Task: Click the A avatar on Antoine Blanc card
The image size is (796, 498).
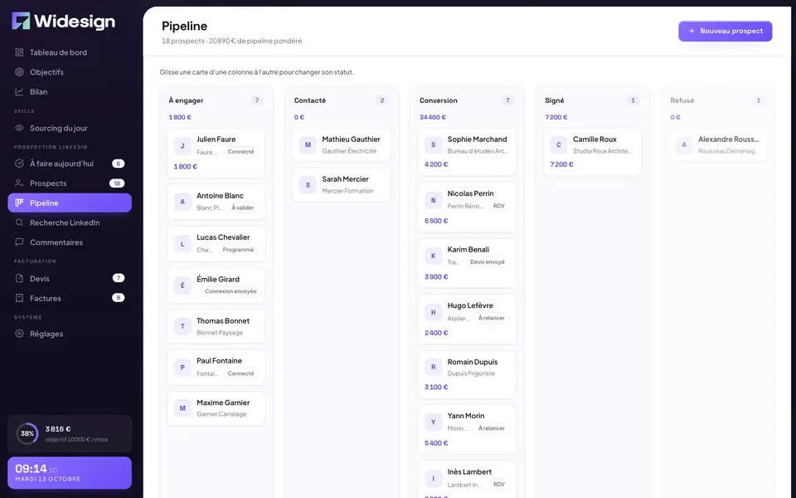Action: point(182,202)
